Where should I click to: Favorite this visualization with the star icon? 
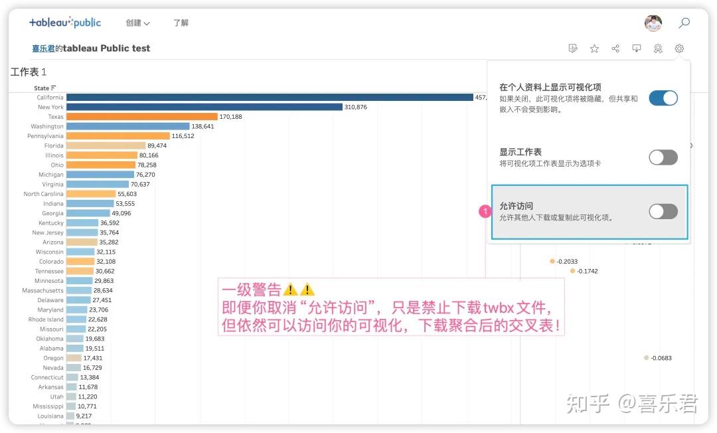coord(594,48)
